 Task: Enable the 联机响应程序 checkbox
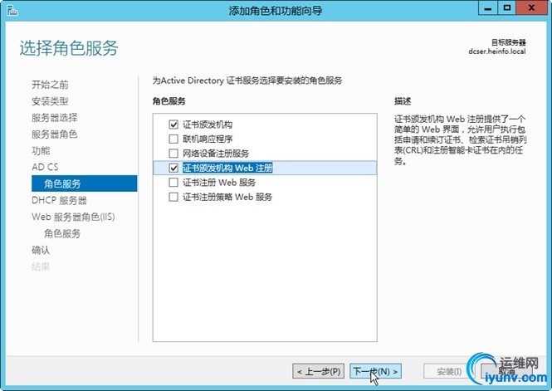[173, 139]
